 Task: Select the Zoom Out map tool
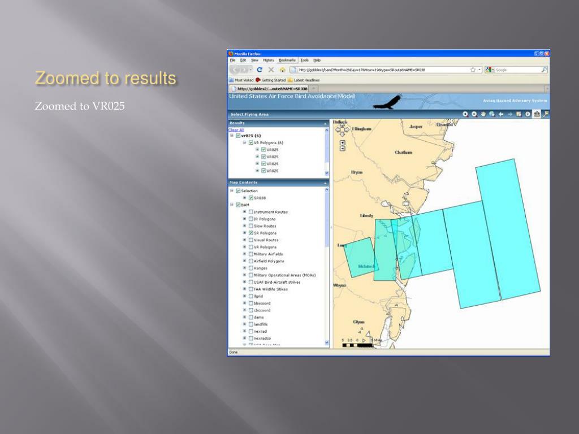pyautogui.click(x=474, y=114)
